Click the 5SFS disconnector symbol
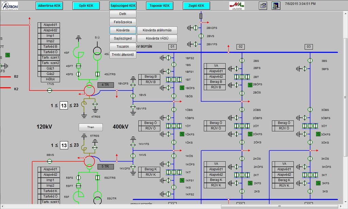This screenshot has width=348, height=209. tap(79, 178)
